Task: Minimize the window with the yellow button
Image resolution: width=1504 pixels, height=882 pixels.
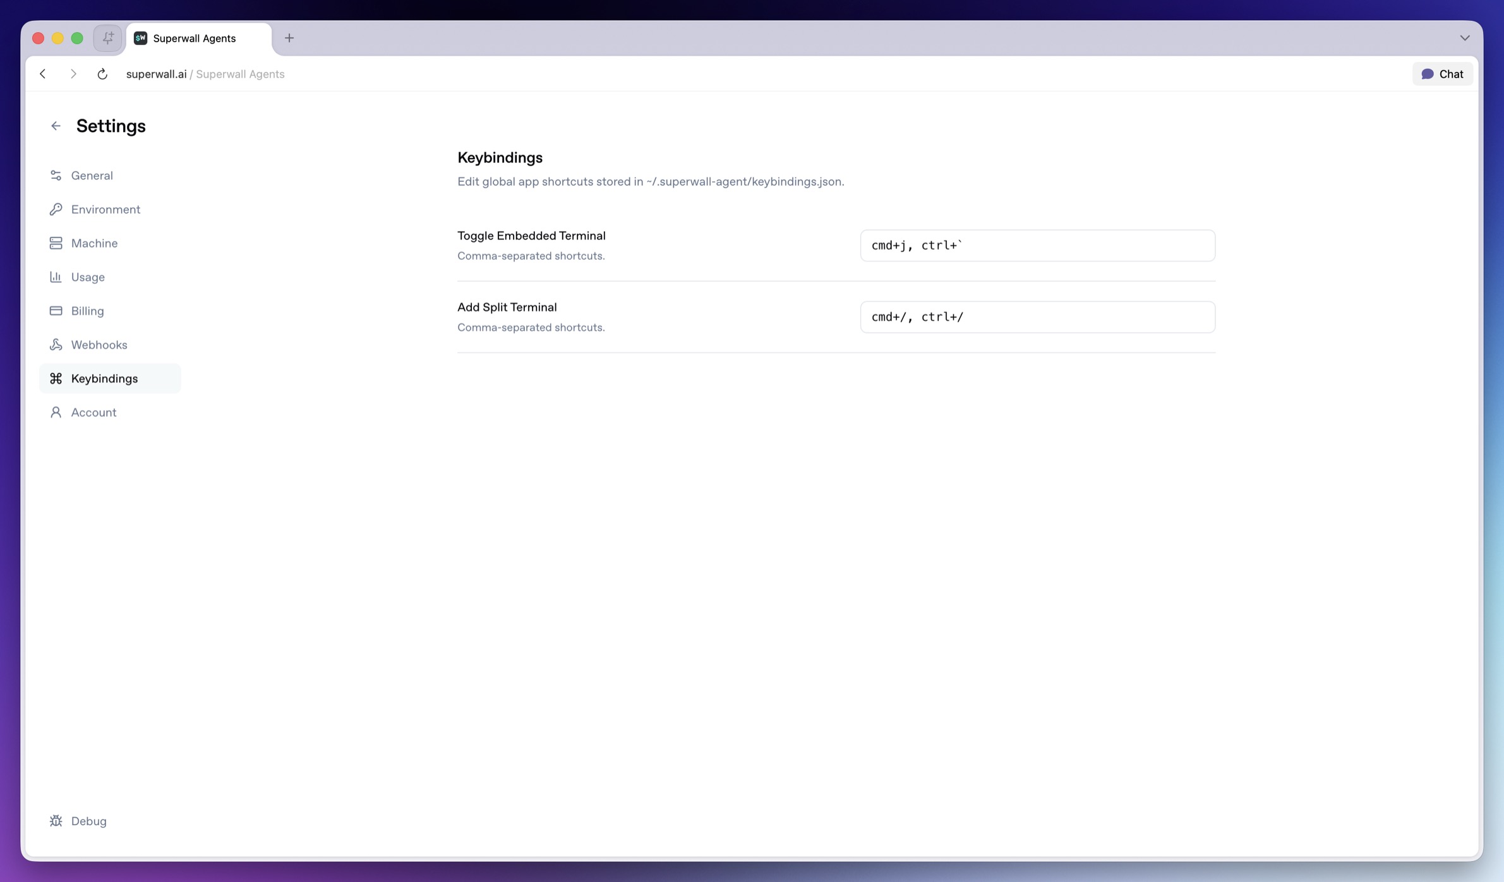Action: [x=57, y=38]
